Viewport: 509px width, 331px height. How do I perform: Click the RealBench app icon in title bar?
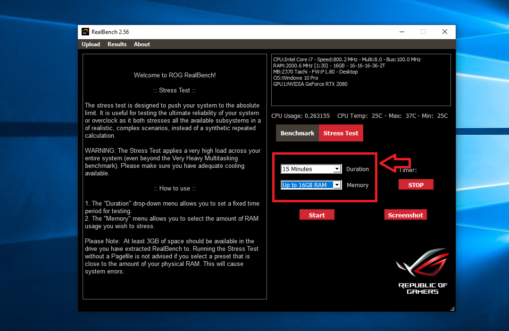pyautogui.click(x=85, y=32)
